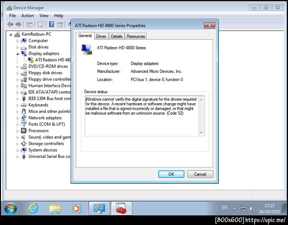Click the Universal Serial Bus controllers icon

[x=24, y=156]
